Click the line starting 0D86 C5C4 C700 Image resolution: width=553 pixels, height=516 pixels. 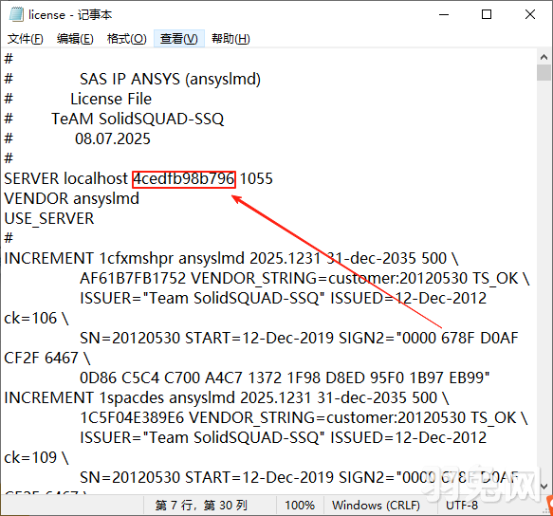coord(285,378)
